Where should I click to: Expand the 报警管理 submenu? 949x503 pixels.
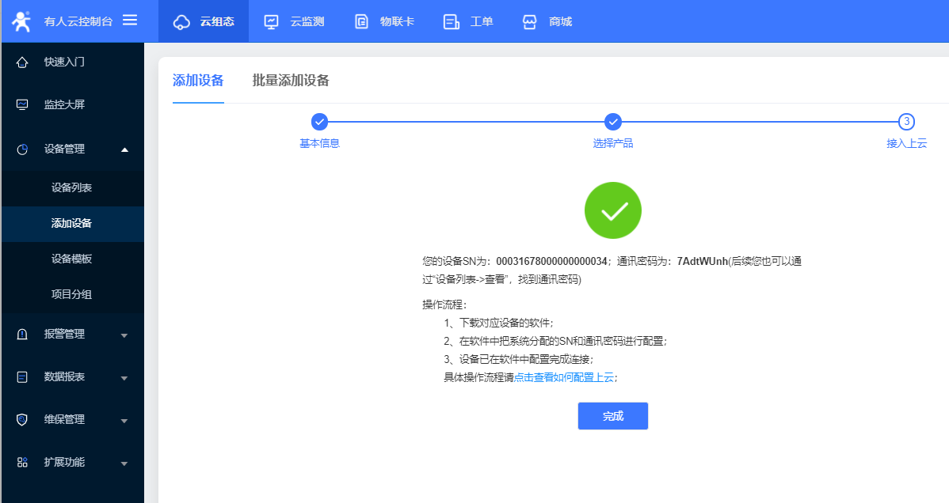(124, 335)
